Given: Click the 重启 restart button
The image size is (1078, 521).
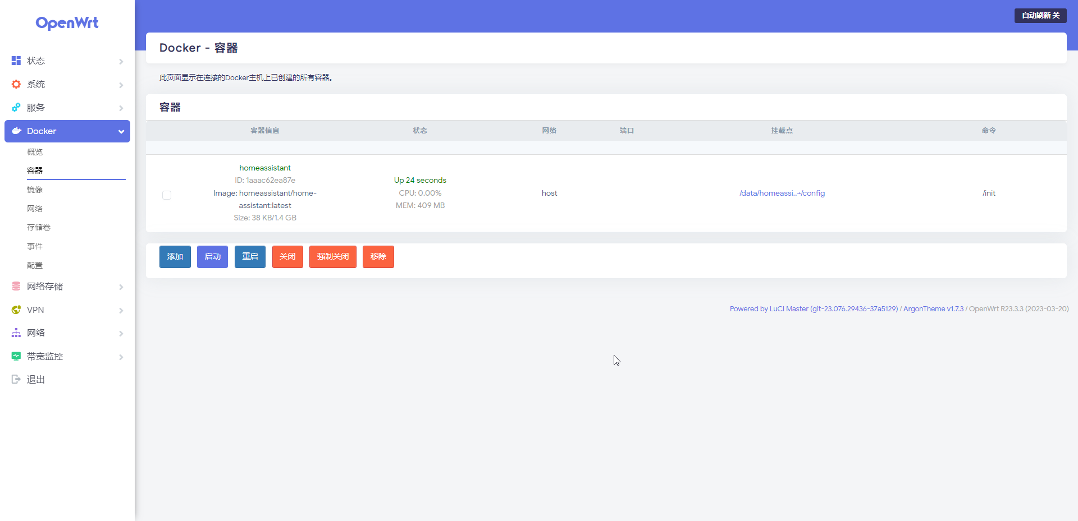Looking at the screenshot, I should click(x=250, y=256).
